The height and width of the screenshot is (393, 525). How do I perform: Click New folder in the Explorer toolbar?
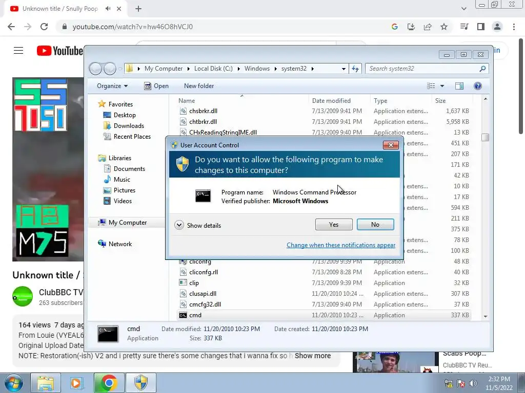coord(199,86)
